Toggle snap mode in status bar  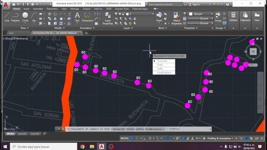[x=137, y=138]
